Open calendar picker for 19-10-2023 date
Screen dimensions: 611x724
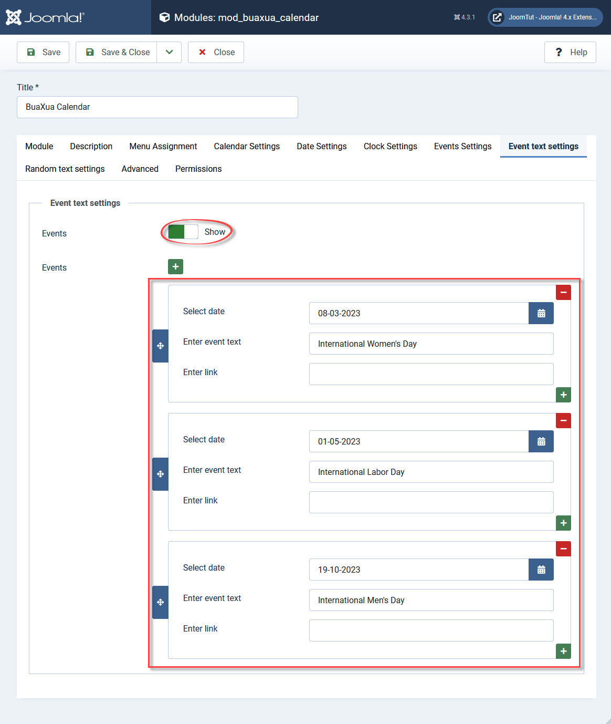tap(541, 570)
